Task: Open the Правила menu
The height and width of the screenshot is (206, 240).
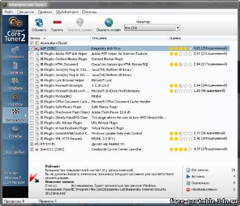Action: click(45, 12)
